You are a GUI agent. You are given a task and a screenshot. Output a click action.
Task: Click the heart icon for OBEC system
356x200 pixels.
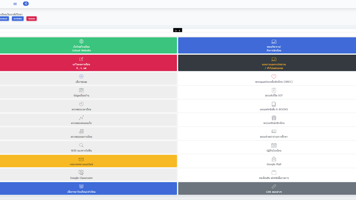click(274, 76)
